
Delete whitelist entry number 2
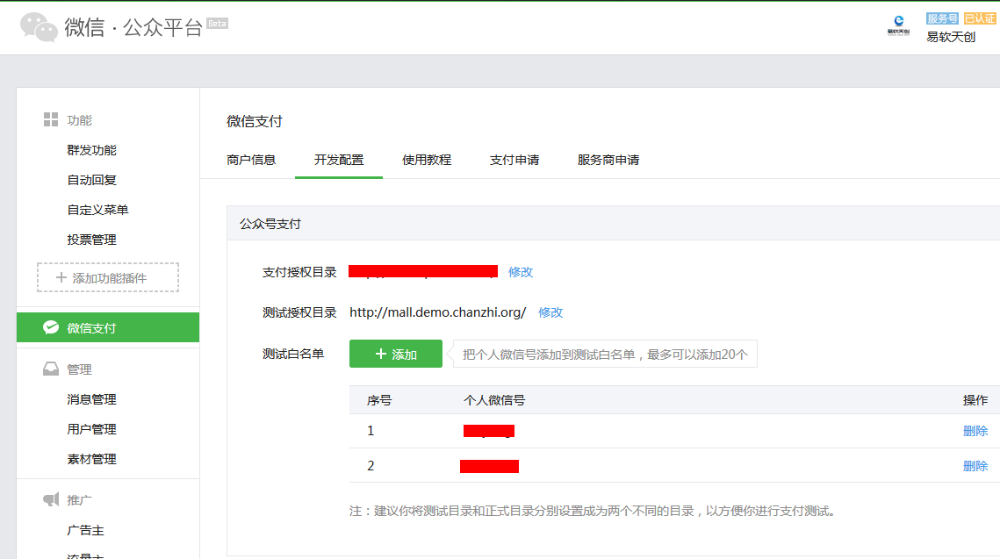[x=975, y=466]
